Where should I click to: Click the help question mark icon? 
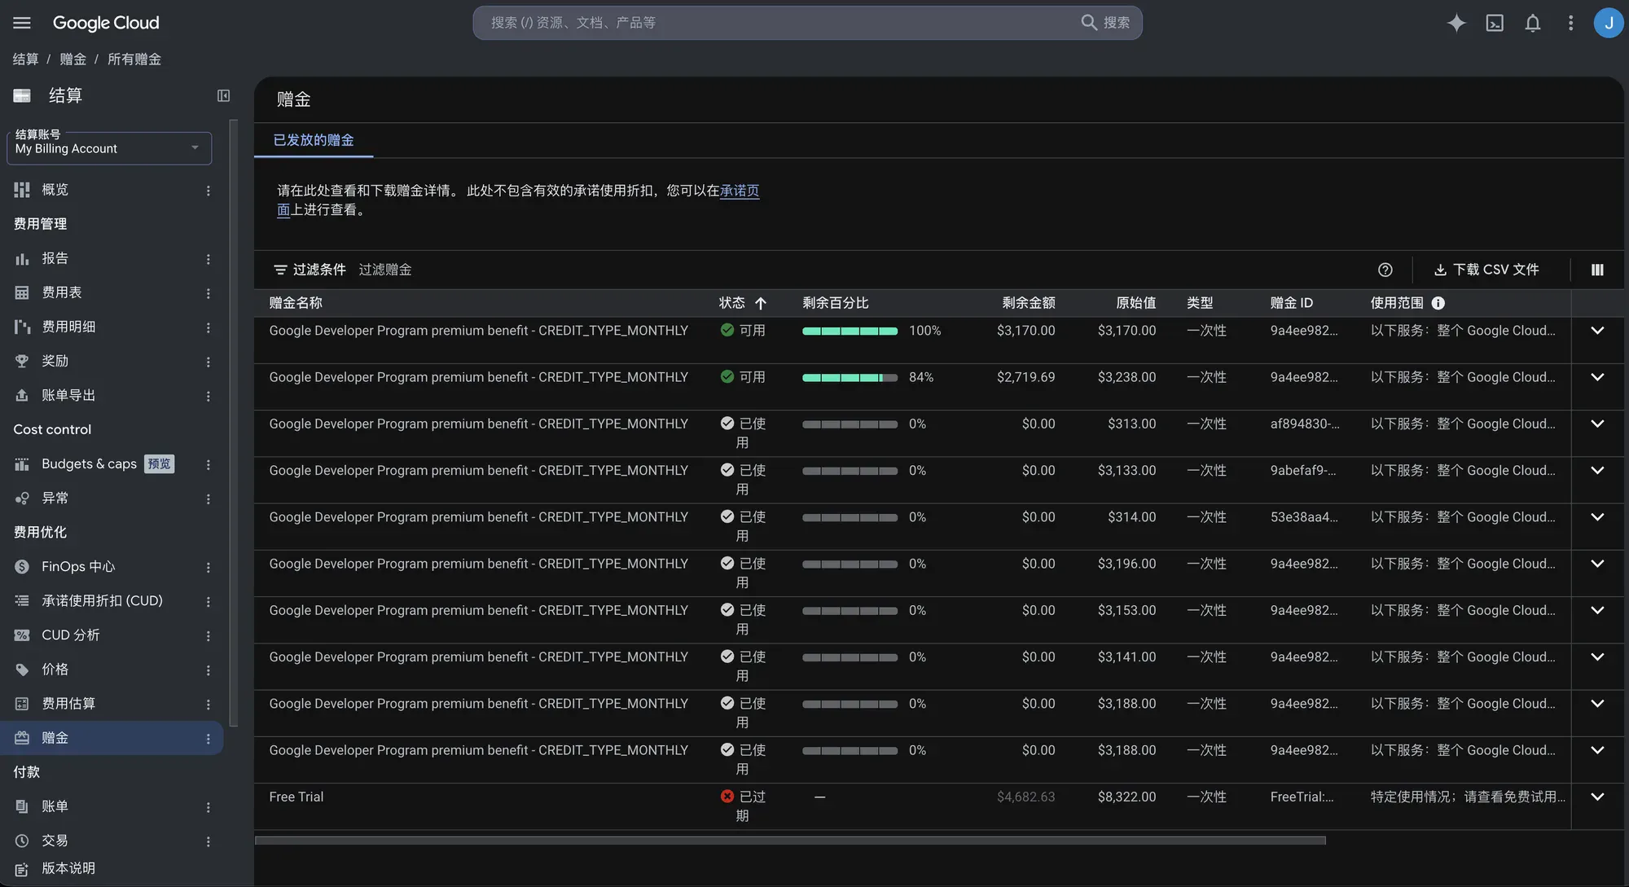pos(1385,270)
